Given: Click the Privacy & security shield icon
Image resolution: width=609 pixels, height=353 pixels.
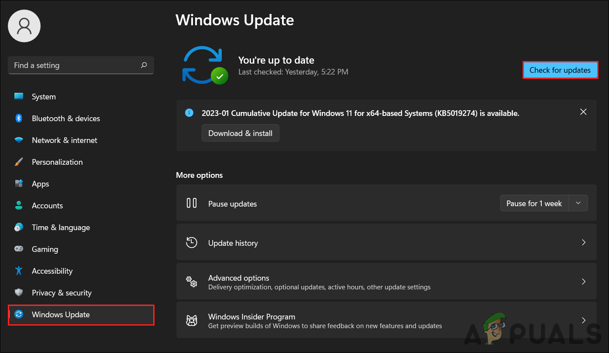Looking at the screenshot, I should [x=19, y=292].
